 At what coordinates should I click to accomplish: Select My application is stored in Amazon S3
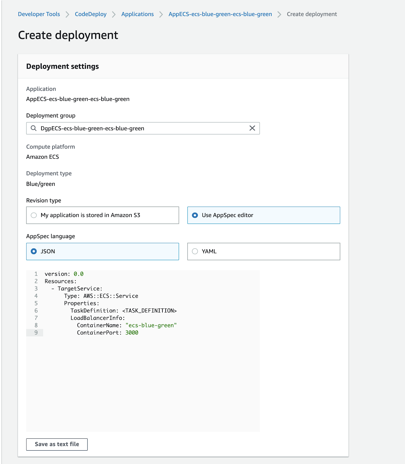(x=102, y=215)
